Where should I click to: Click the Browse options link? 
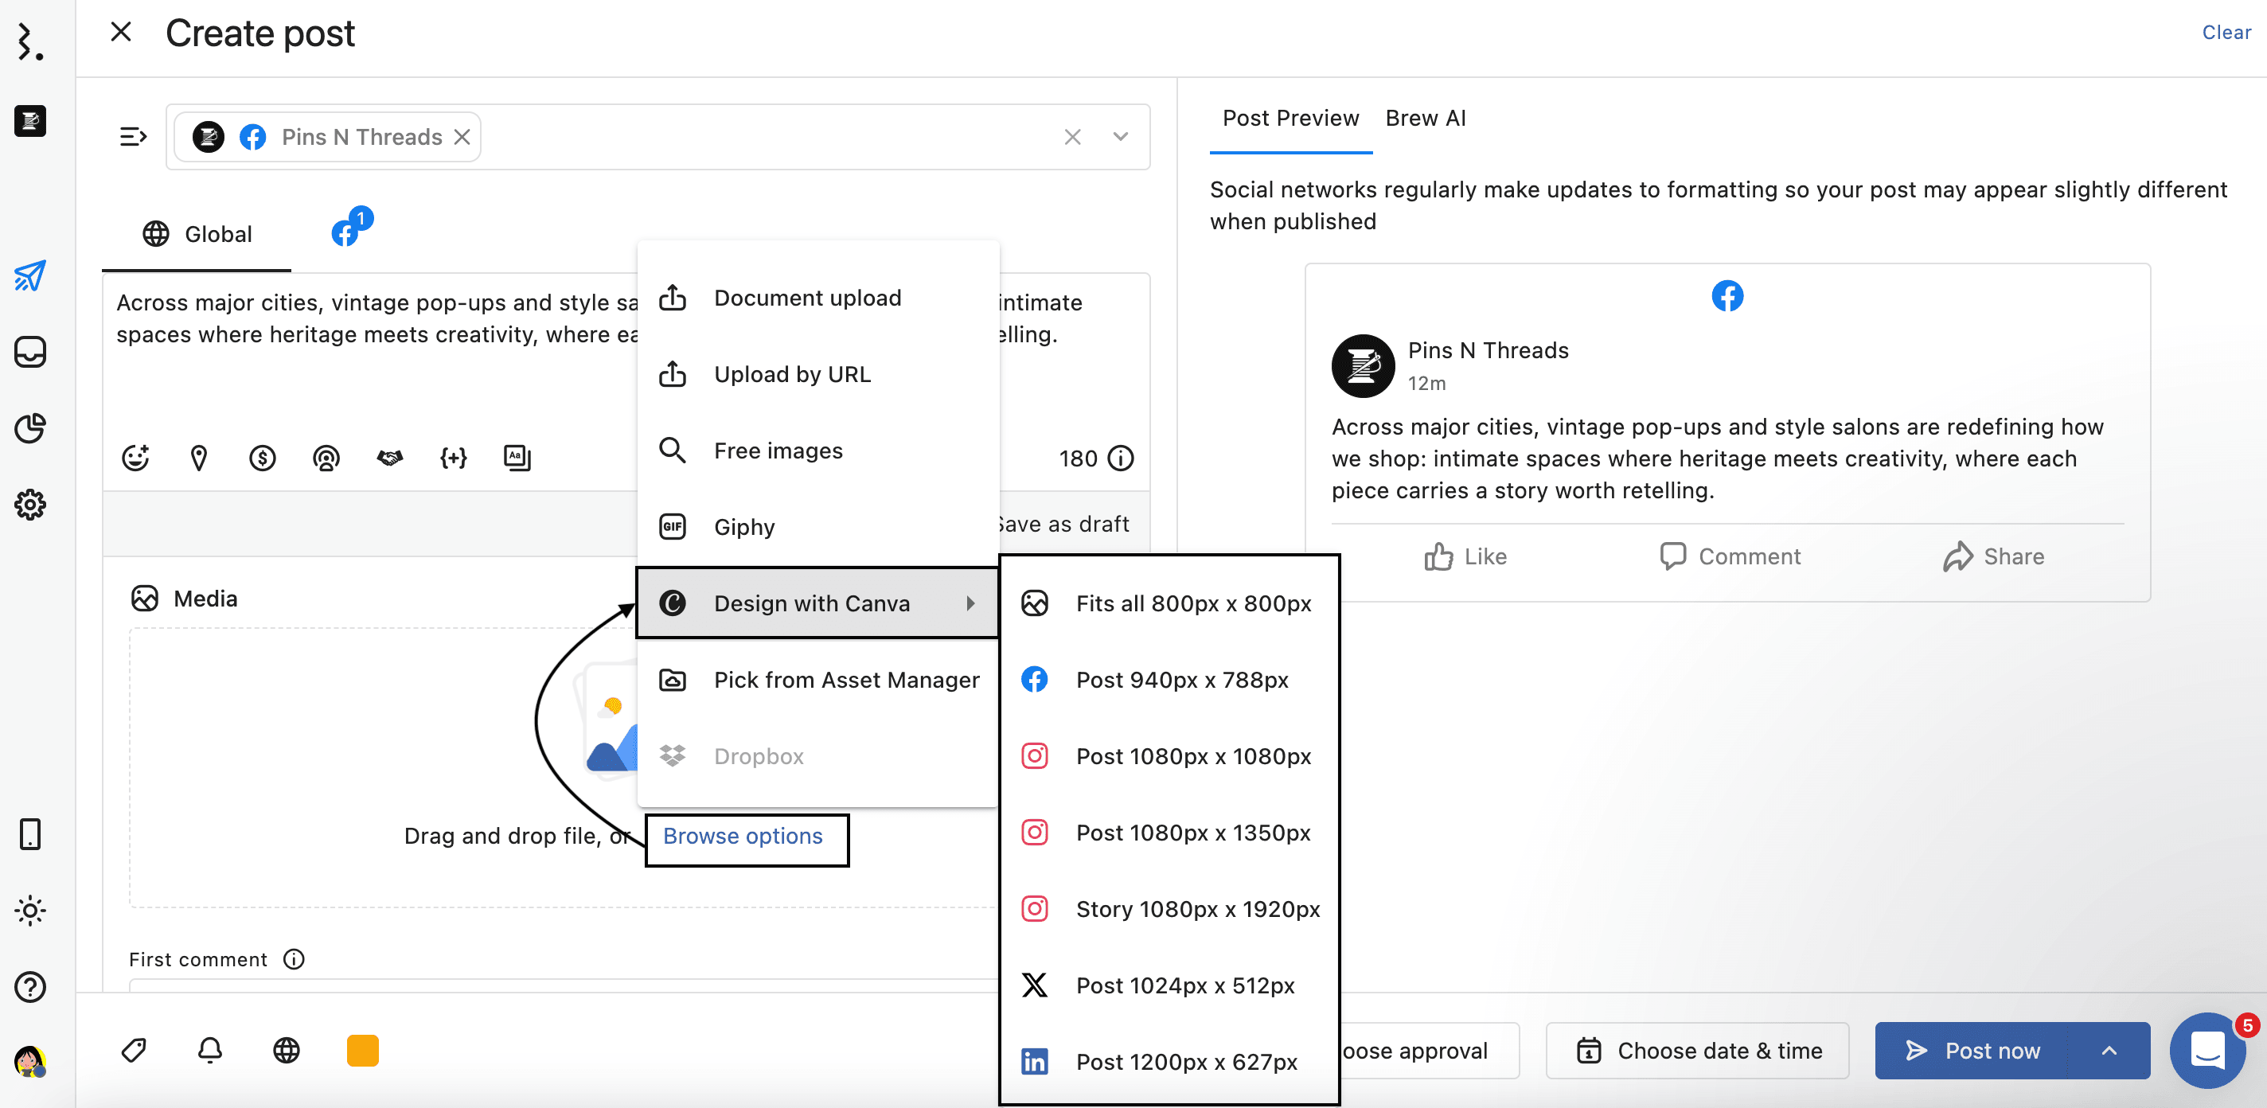tap(743, 836)
